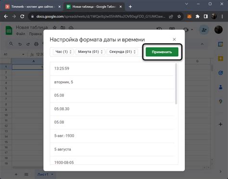228x179 pixels.
Task: Click the share page icon in address bar
Action: point(171,16)
